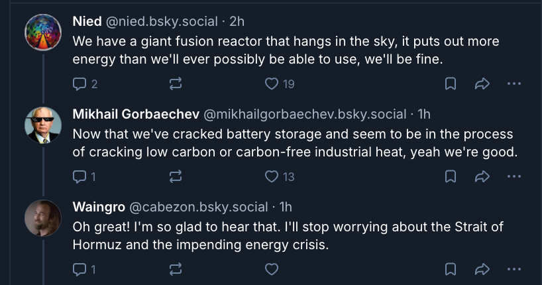542x285 pixels.
Task: Reply to Waingro's Strait of Hormuz post
Action: [80, 269]
